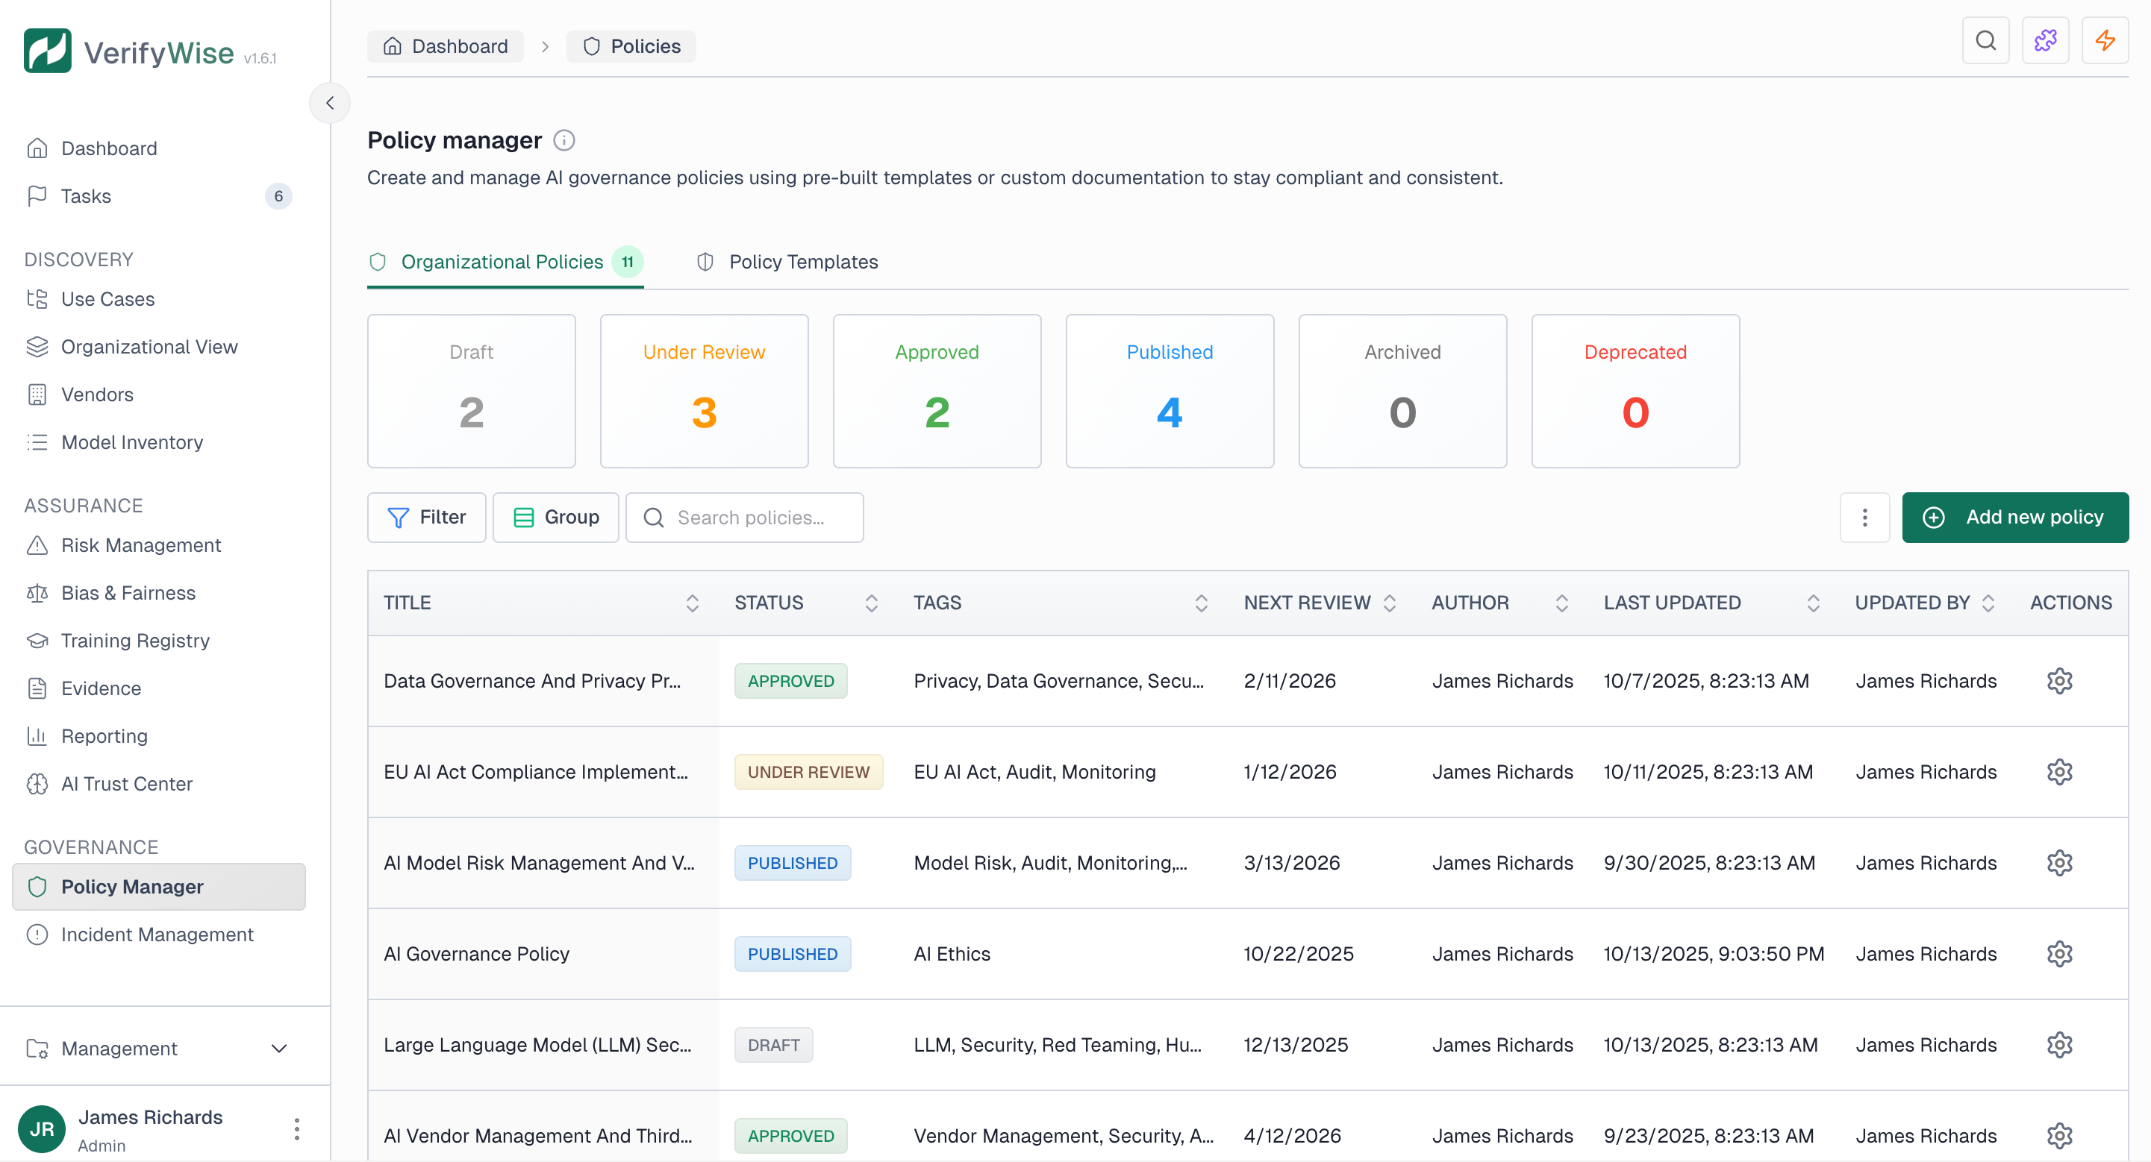Select Bias & Fairness in the sidebar
Screen dimensions: 2151x1162
tap(127, 592)
